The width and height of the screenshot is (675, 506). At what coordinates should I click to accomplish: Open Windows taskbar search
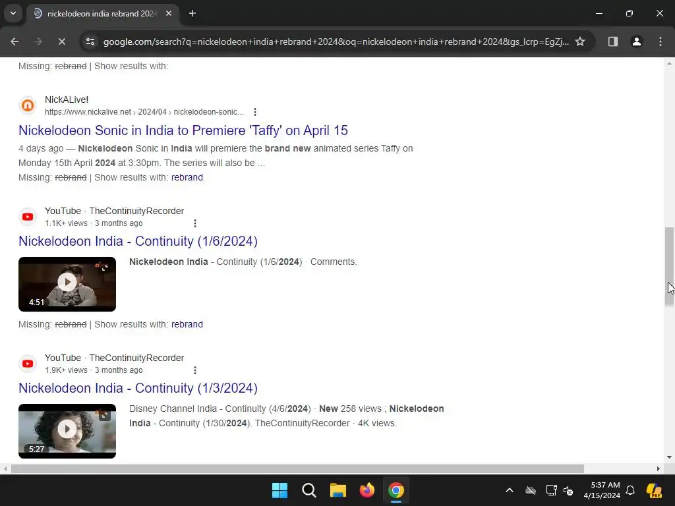308,490
